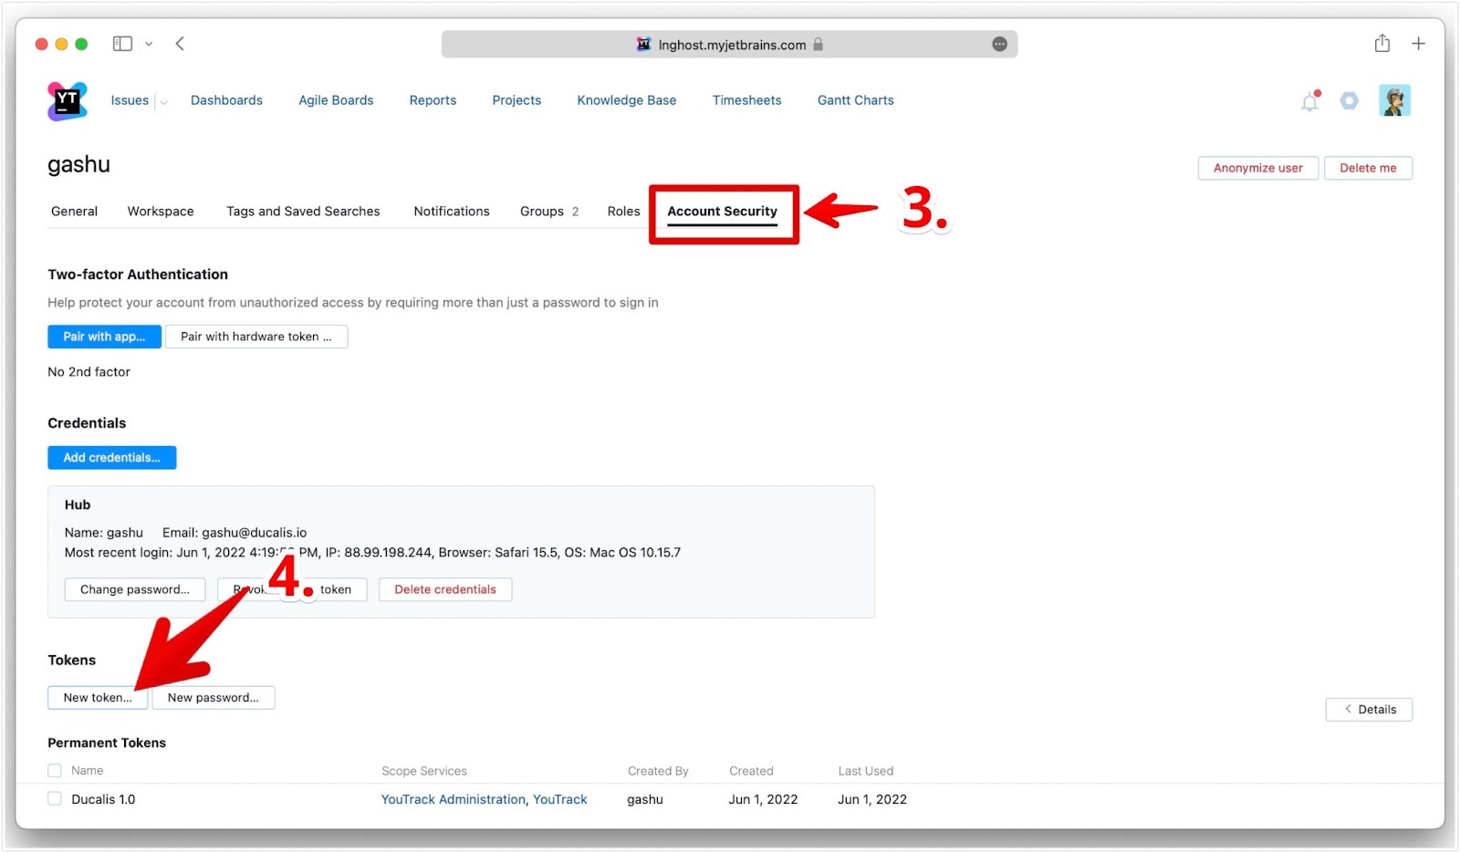Open a new browser tab with the plus icon
The image size is (1460, 853).
click(1419, 43)
